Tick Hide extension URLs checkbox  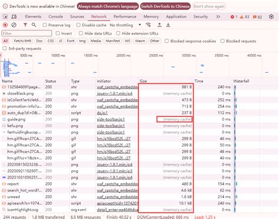118,33
